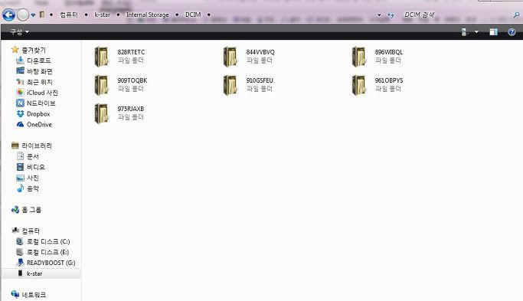The height and width of the screenshot is (301, 523).
Task: Open the 사진 library
Action: (x=33, y=178)
